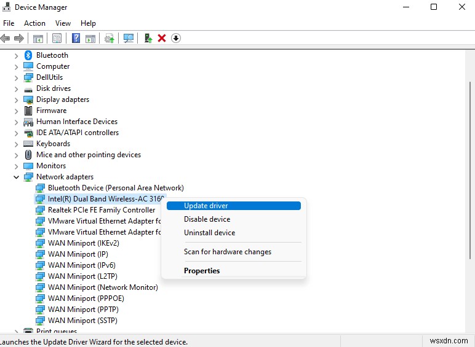
Task: Expand the Firmware category
Action: tap(17, 111)
